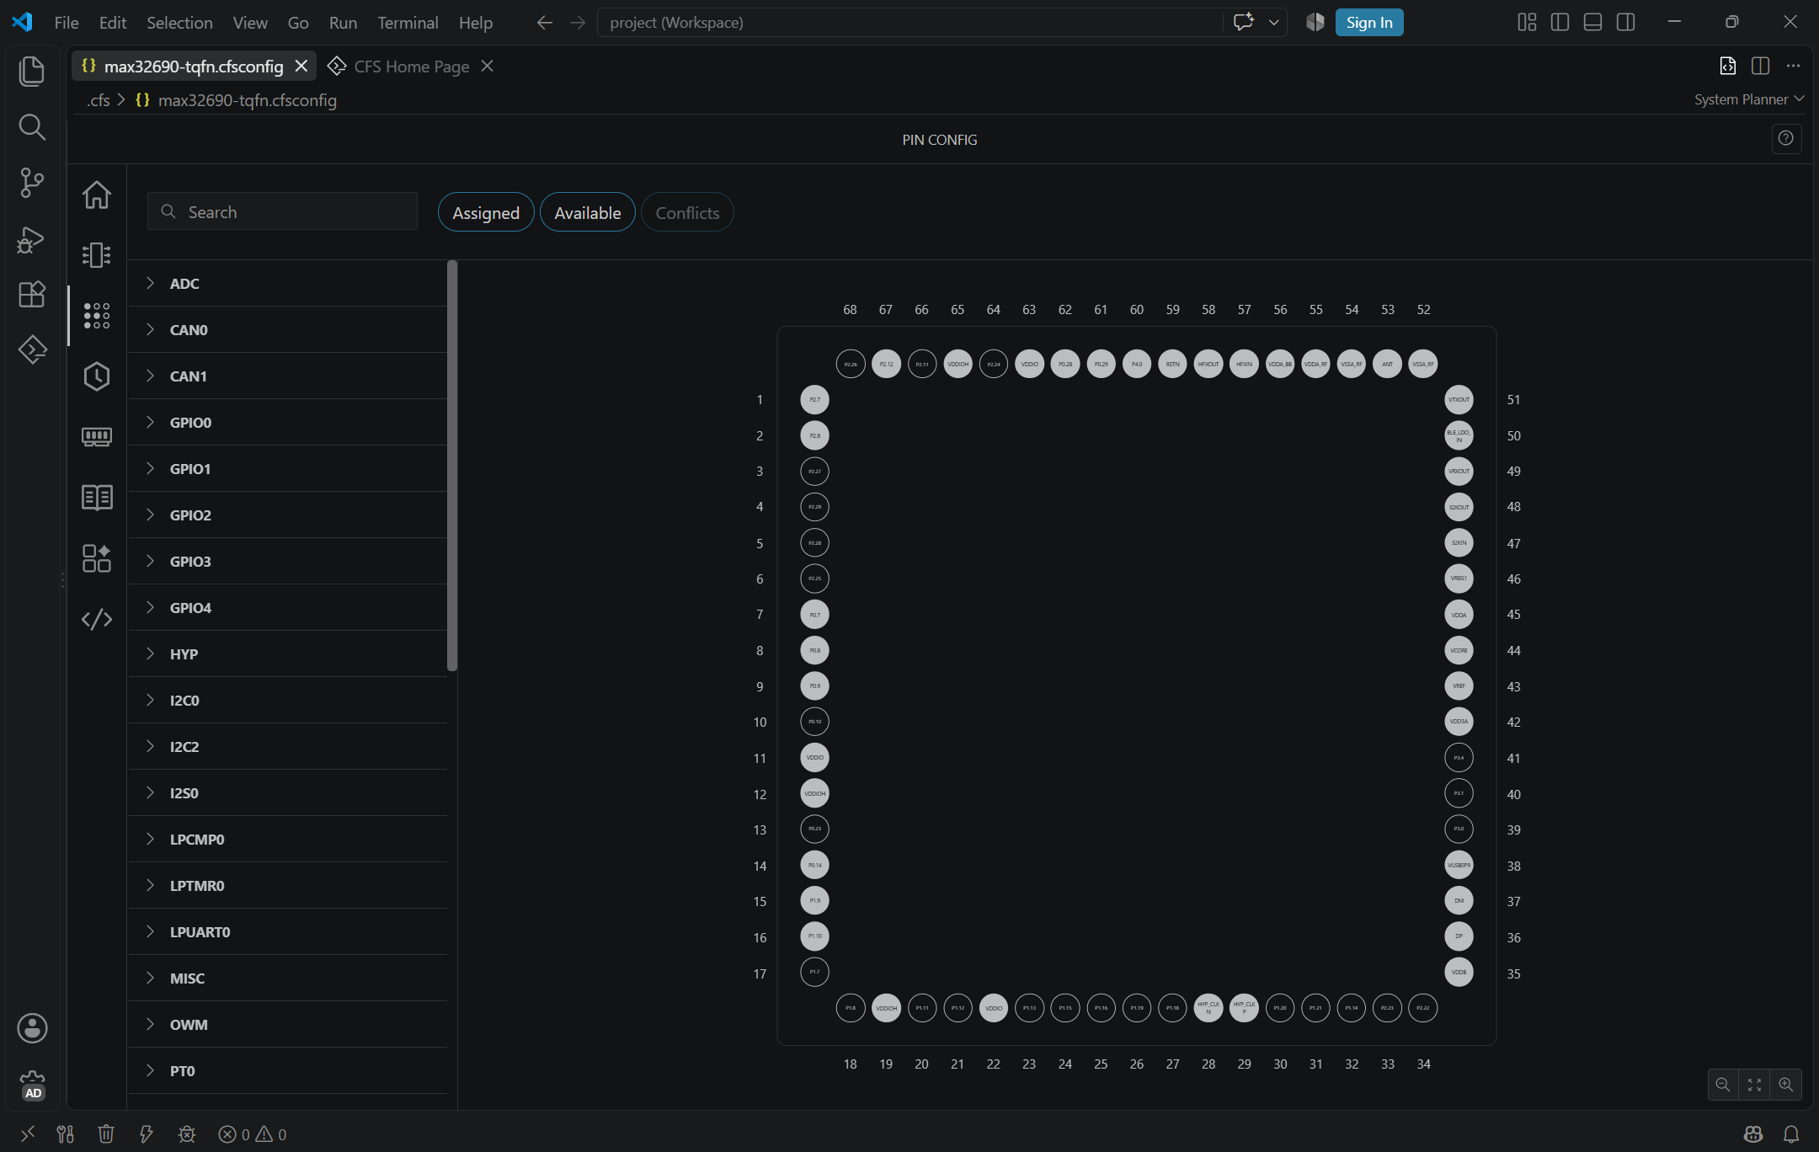Open the Terminal menu
The image size is (1819, 1152).
click(408, 23)
